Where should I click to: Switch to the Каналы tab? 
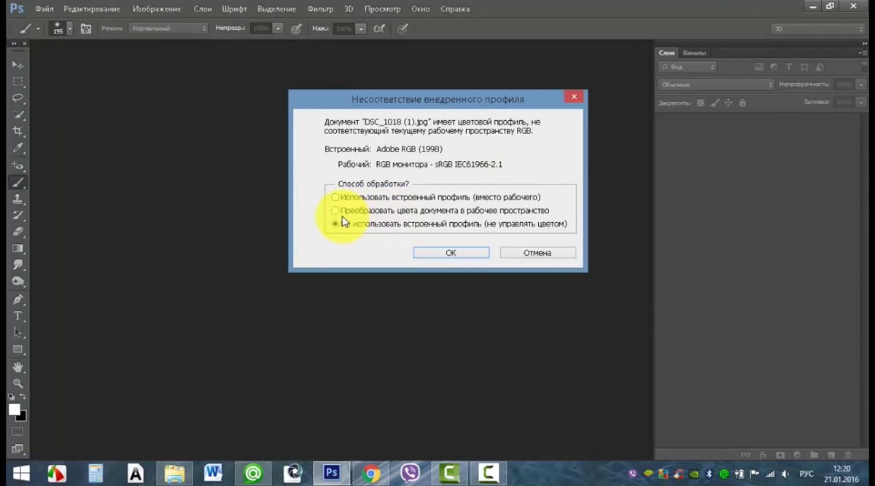(x=693, y=52)
